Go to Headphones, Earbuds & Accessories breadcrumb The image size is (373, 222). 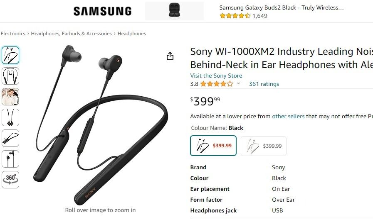click(72, 34)
